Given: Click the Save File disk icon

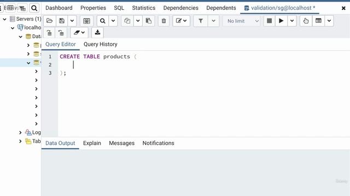Looking at the screenshot, I should [x=62, y=21].
